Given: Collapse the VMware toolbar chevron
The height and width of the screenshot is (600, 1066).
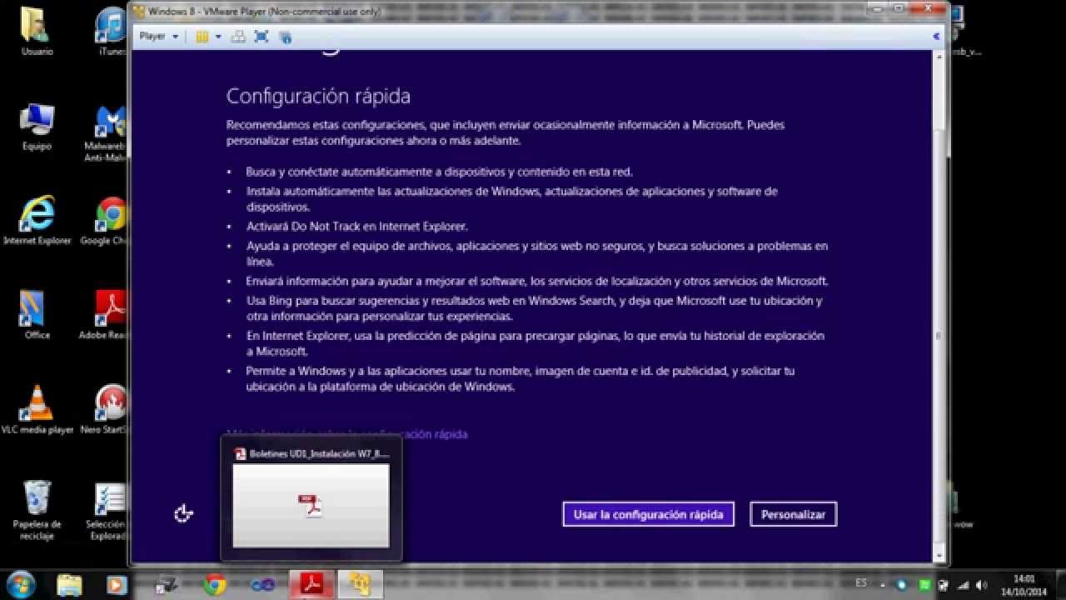Looking at the screenshot, I should pyautogui.click(x=935, y=37).
